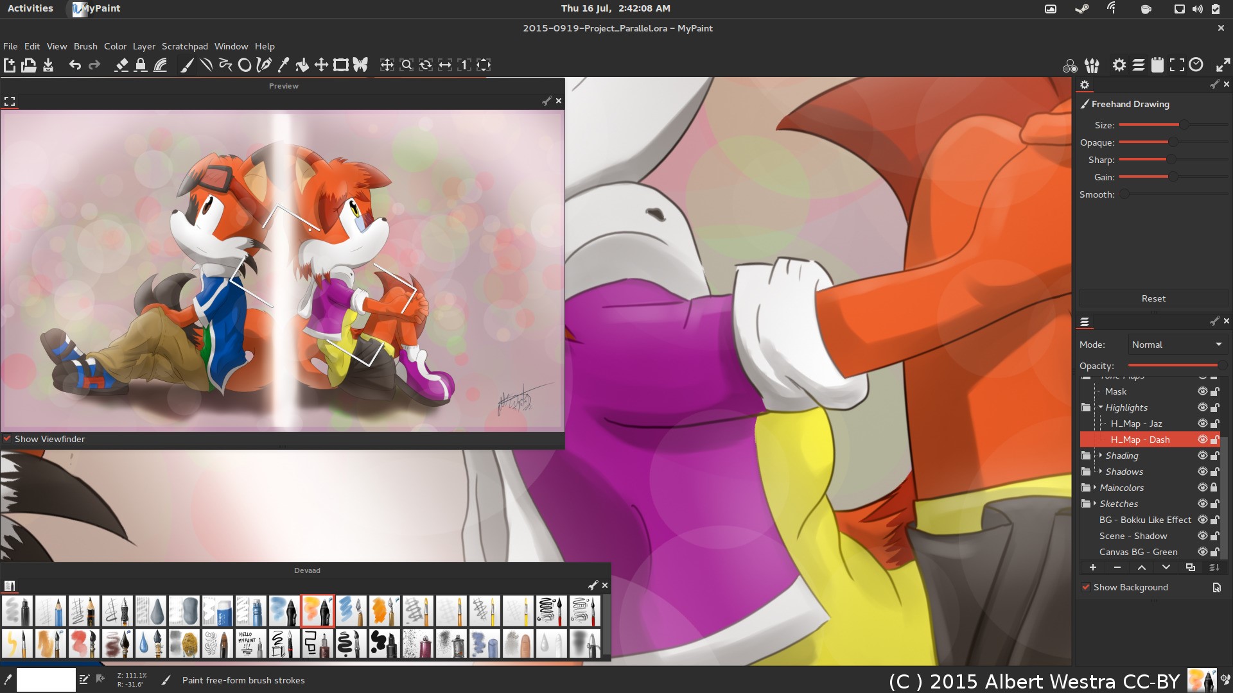Select the eraser mode icon

point(121,65)
